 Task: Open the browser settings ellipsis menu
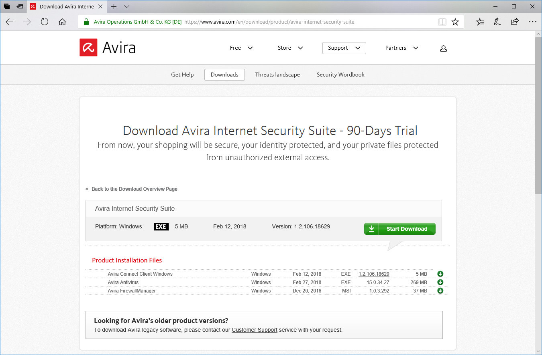532,22
